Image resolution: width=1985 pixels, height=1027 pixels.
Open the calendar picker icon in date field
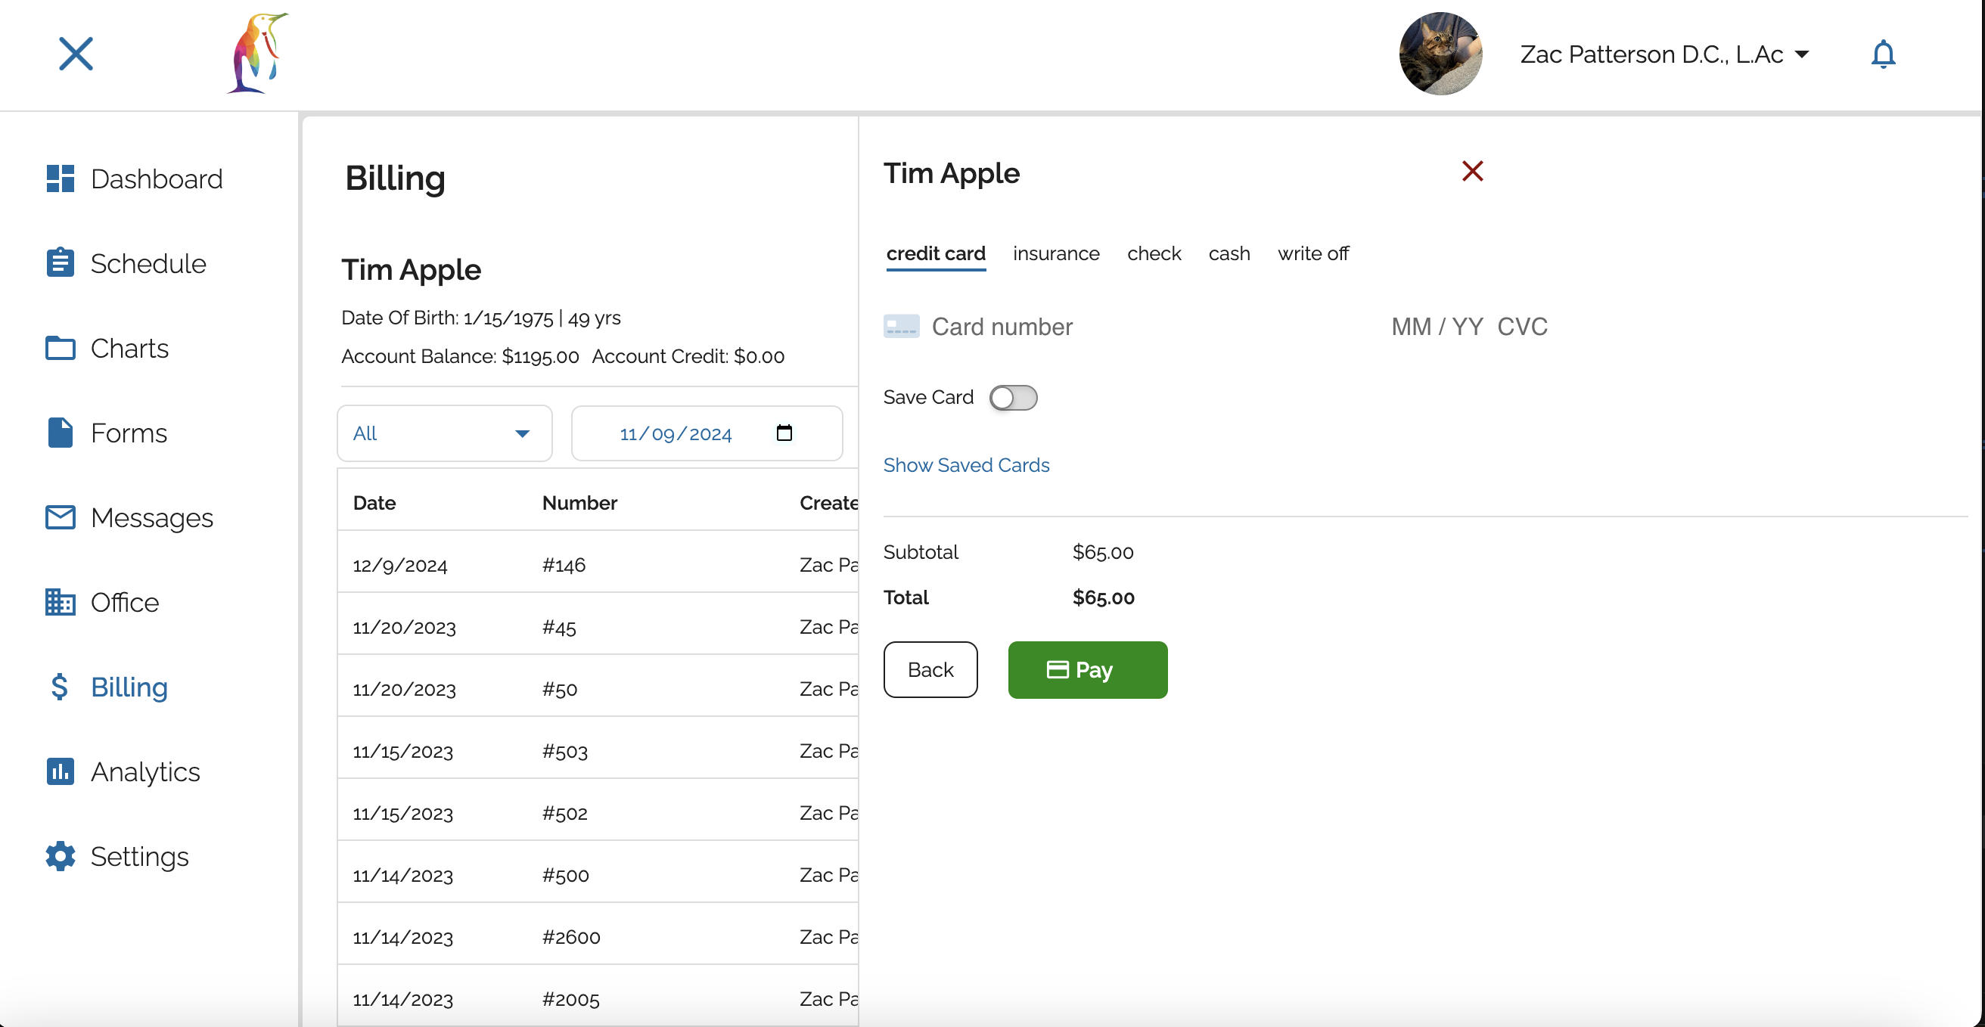784,433
